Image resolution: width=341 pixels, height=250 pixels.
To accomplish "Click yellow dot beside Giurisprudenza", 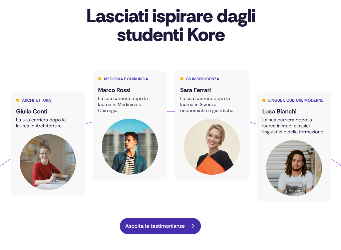I will click(x=182, y=79).
